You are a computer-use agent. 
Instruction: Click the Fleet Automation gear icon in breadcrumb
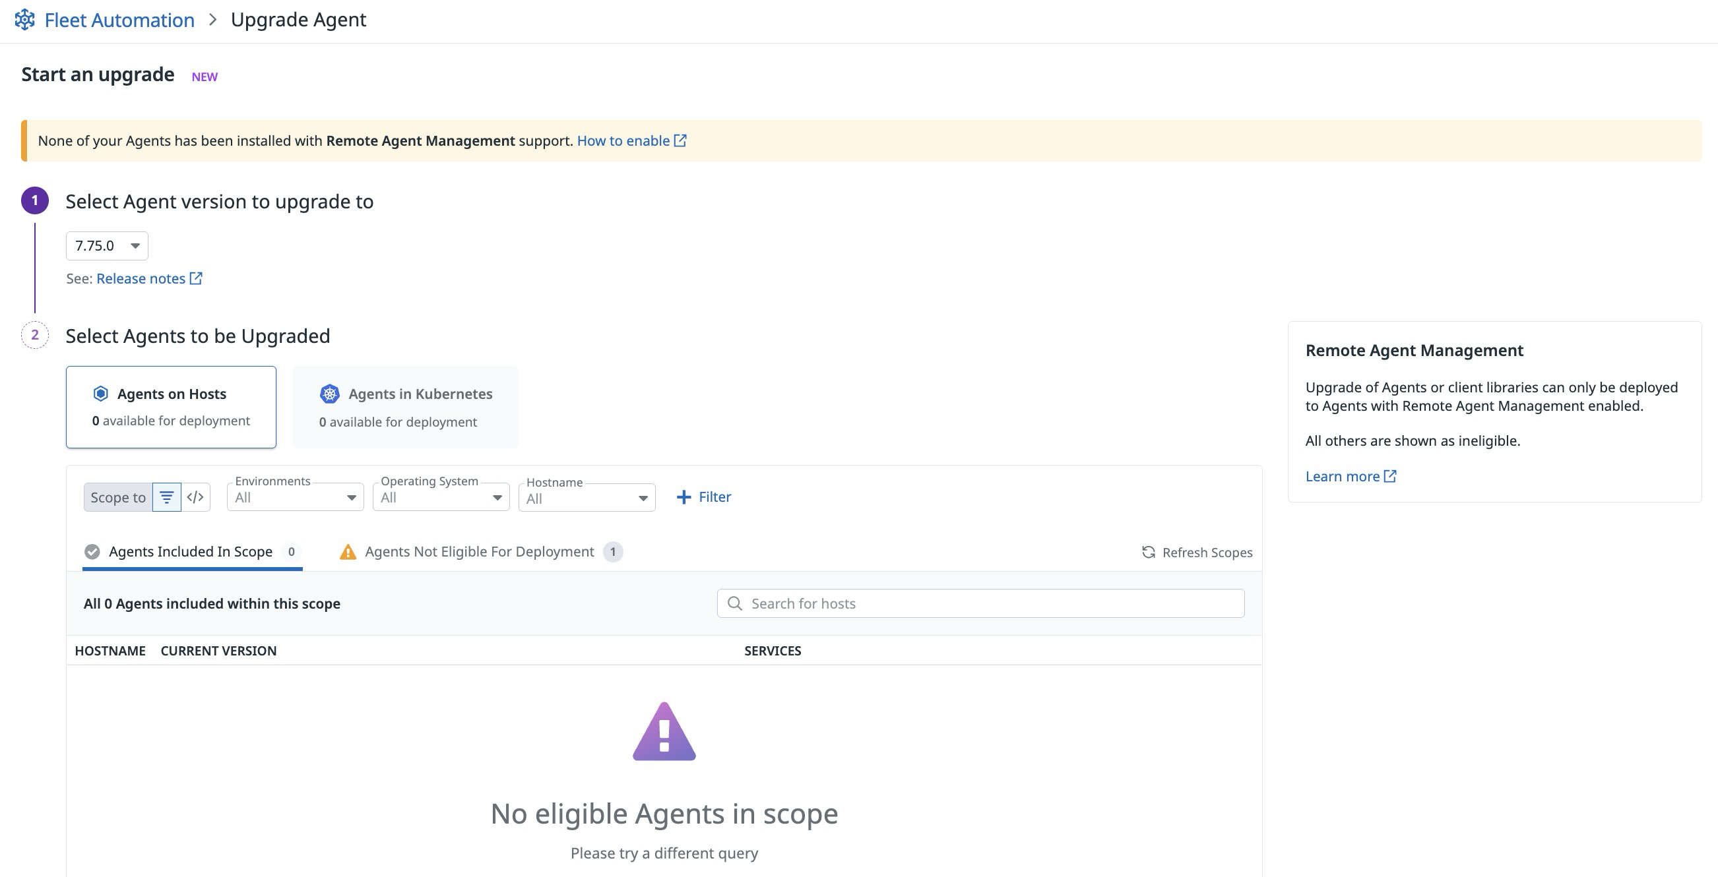tap(24, 19)
